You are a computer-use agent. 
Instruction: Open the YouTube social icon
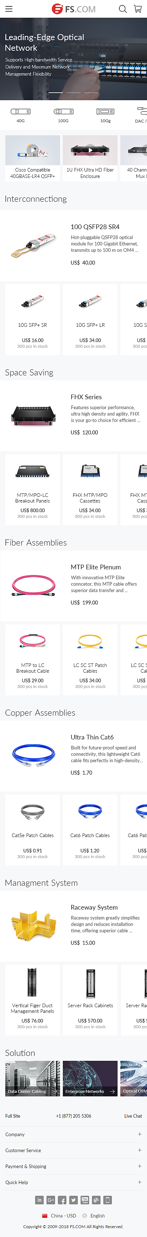85,1200
